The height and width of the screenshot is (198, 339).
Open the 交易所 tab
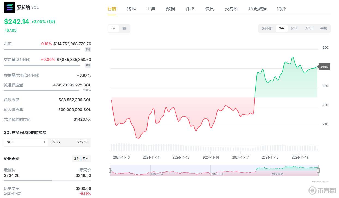(231, 9)
